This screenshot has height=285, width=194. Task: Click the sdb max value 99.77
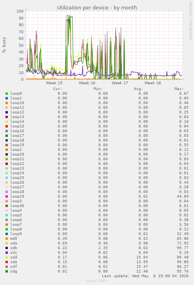[183, 248]
